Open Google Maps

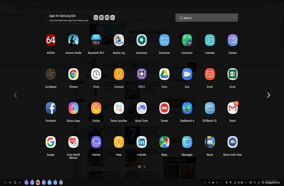point(164,142)
